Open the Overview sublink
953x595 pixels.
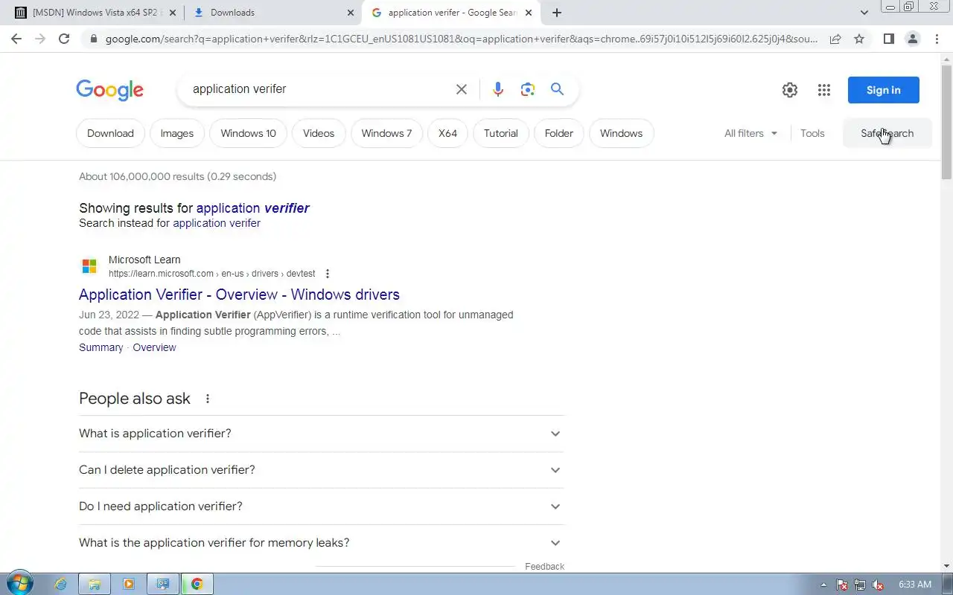tap(154, 347)
